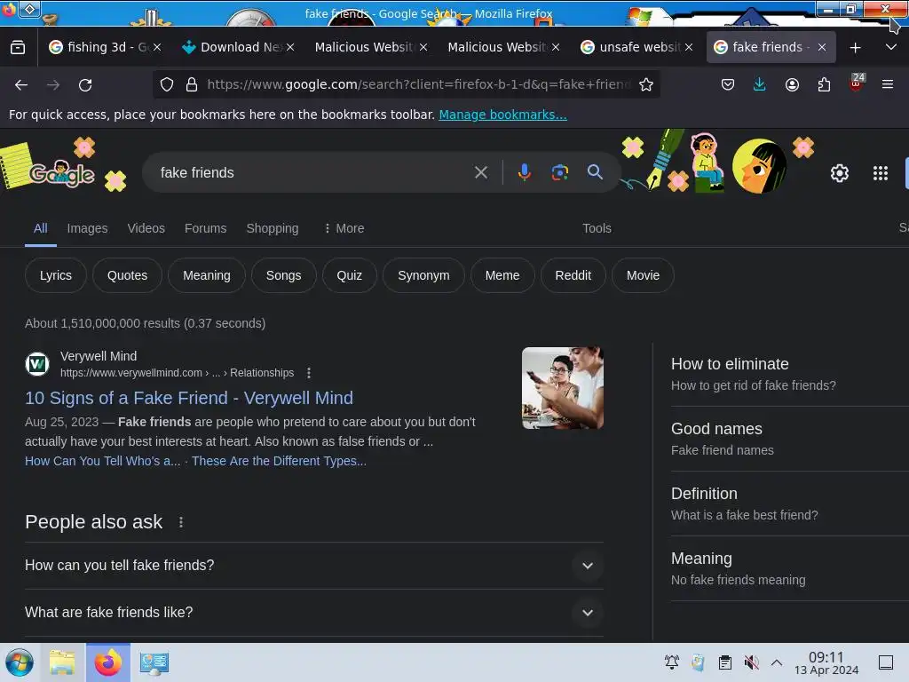Open options dots next to People also ask

[x=181, y=522]
